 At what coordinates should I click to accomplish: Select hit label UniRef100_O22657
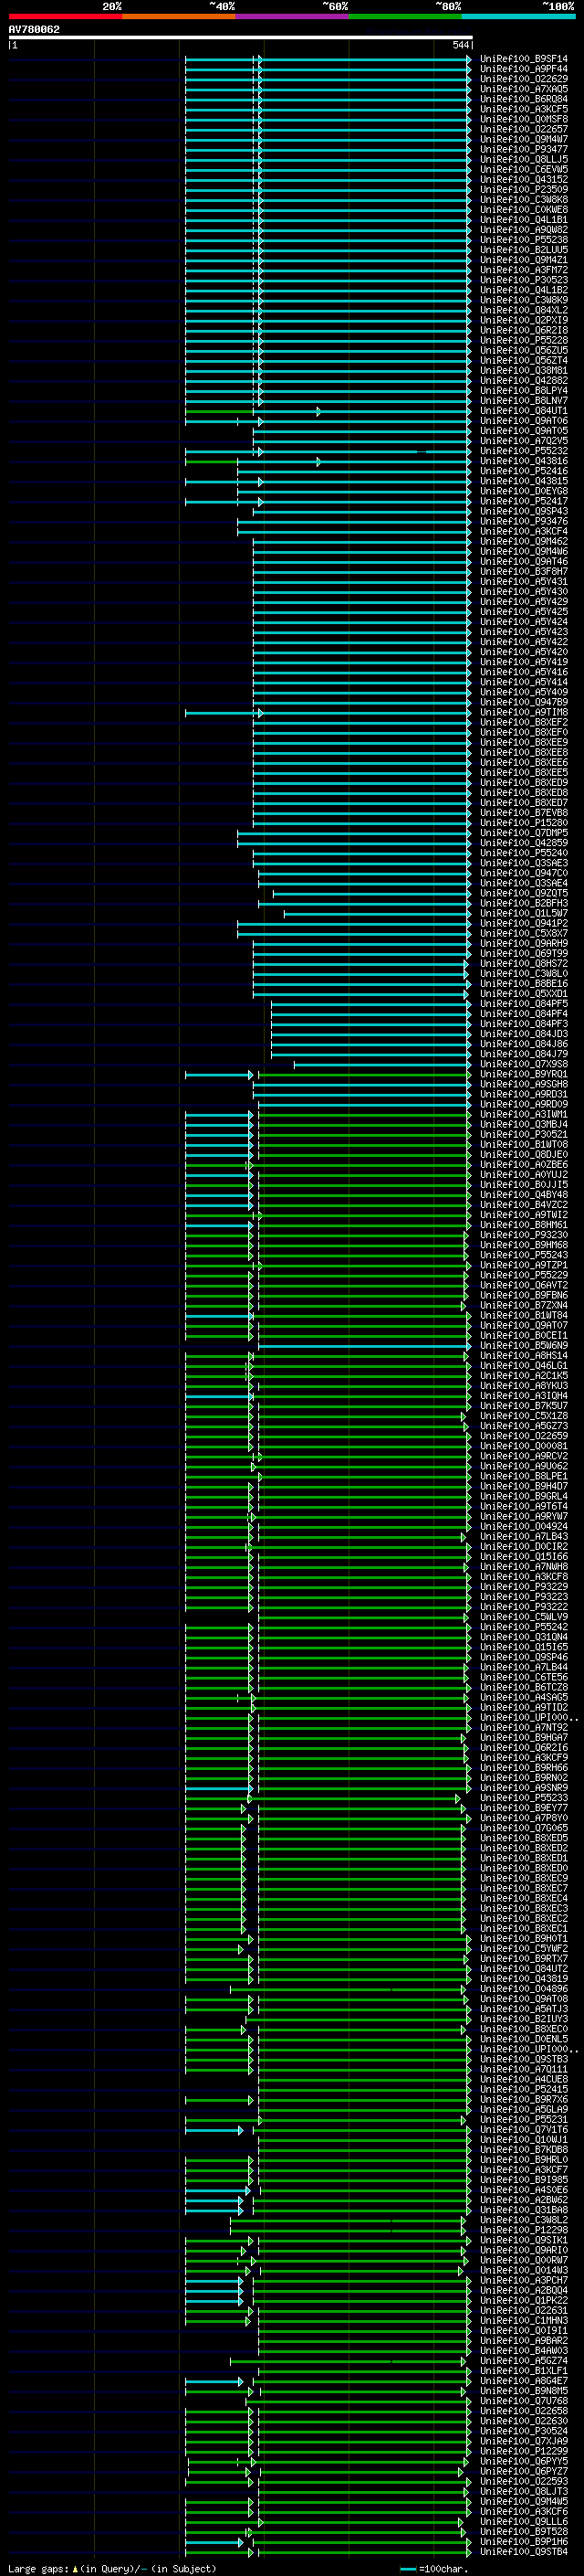[x=524, y=129]
